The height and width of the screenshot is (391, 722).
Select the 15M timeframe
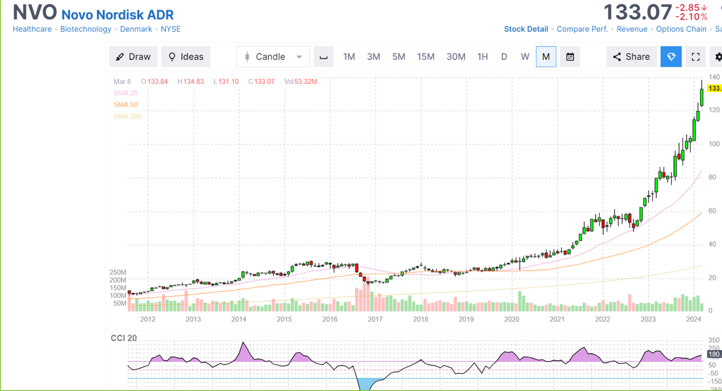click(426, 57)
